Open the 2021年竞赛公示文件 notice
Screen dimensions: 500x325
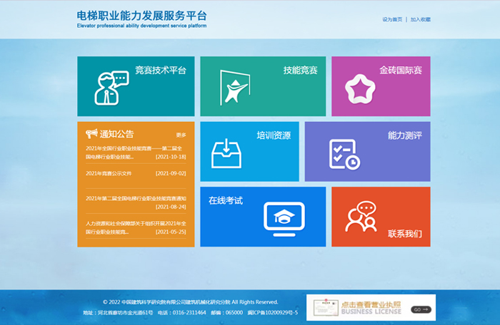(109, 173)
